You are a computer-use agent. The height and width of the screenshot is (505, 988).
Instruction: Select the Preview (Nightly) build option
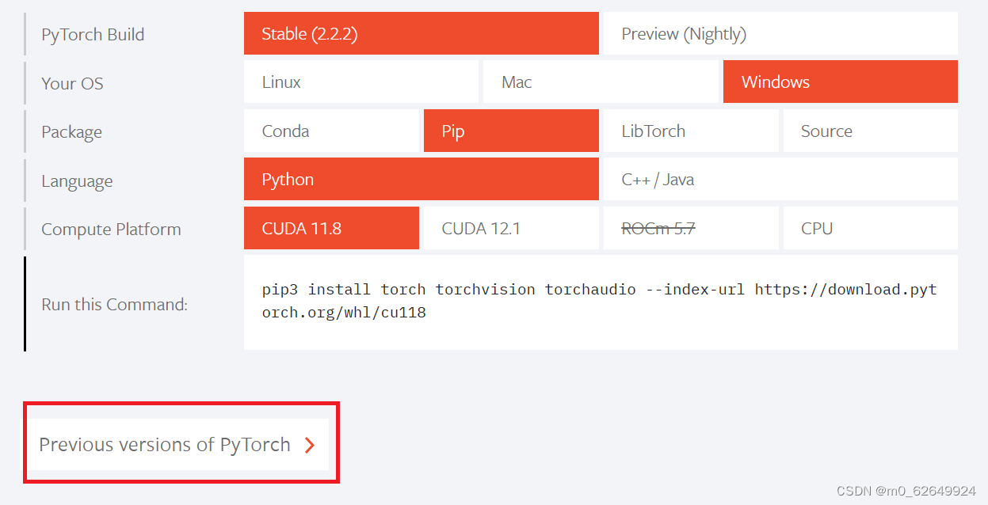(x=780, y=33)
